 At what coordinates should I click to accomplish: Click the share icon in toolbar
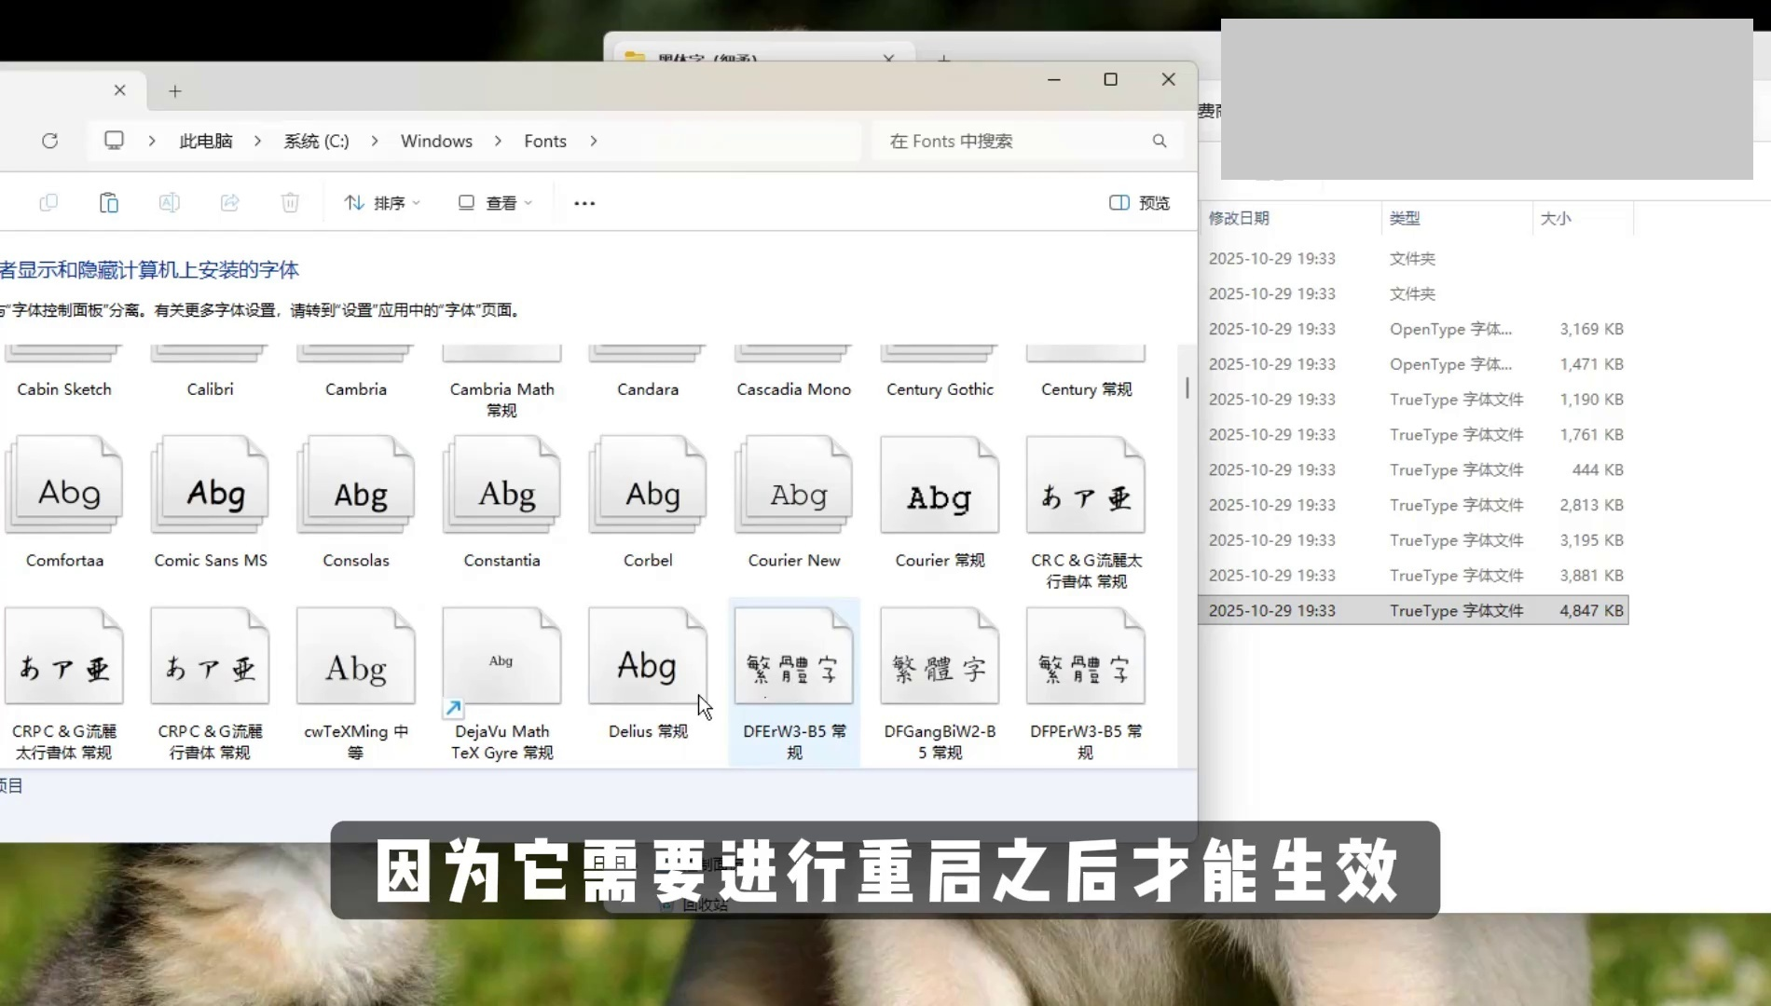click(229, 203)
